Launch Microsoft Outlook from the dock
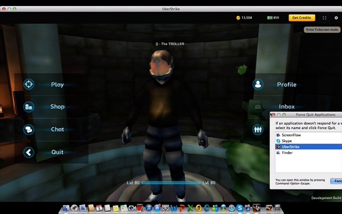The width and height of the screenshot is (342, 214). tap(199, 208)
